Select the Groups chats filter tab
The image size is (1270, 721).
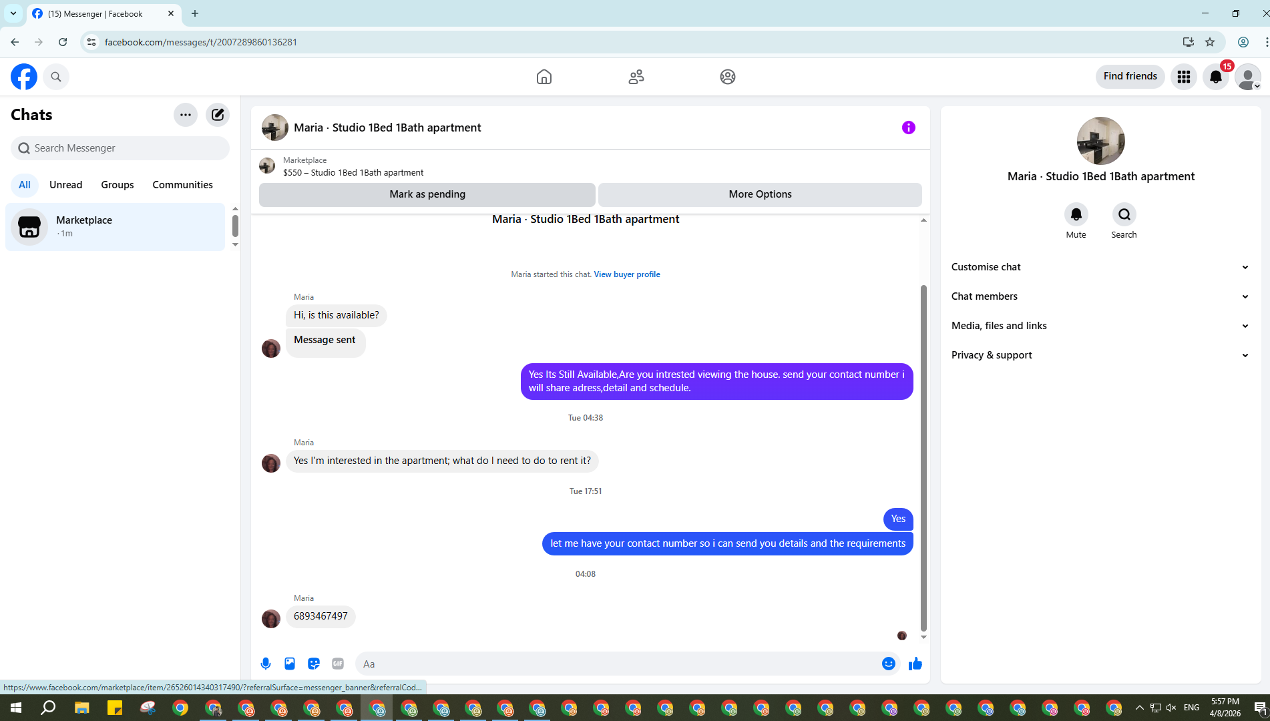coord(118,185)
